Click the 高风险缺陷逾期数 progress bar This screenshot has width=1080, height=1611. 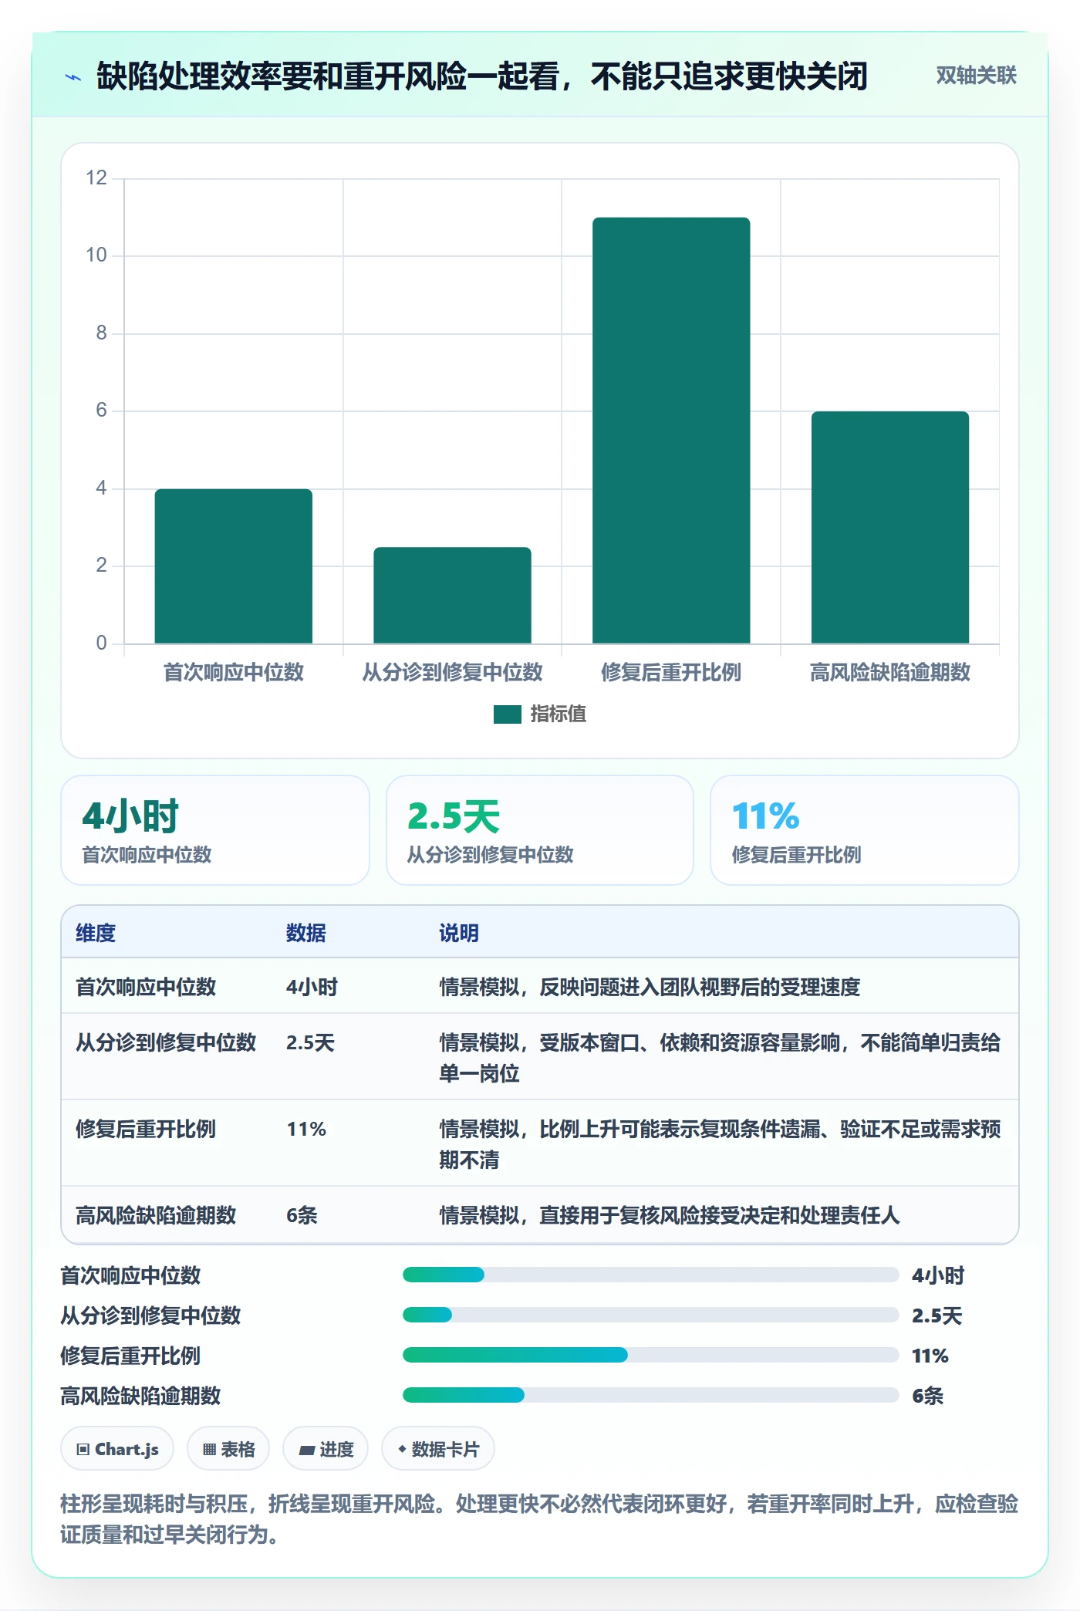[x=650, y=1395]
